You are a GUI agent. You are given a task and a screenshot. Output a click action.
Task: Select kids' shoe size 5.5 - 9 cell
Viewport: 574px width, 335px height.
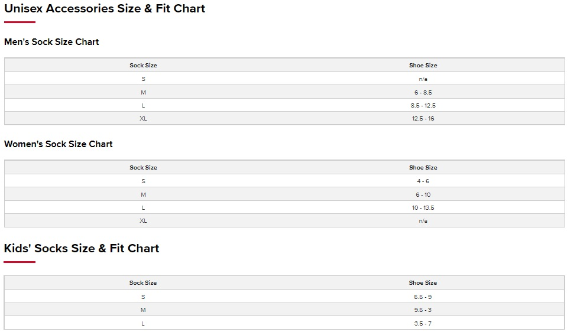click(x=423, y=297)
